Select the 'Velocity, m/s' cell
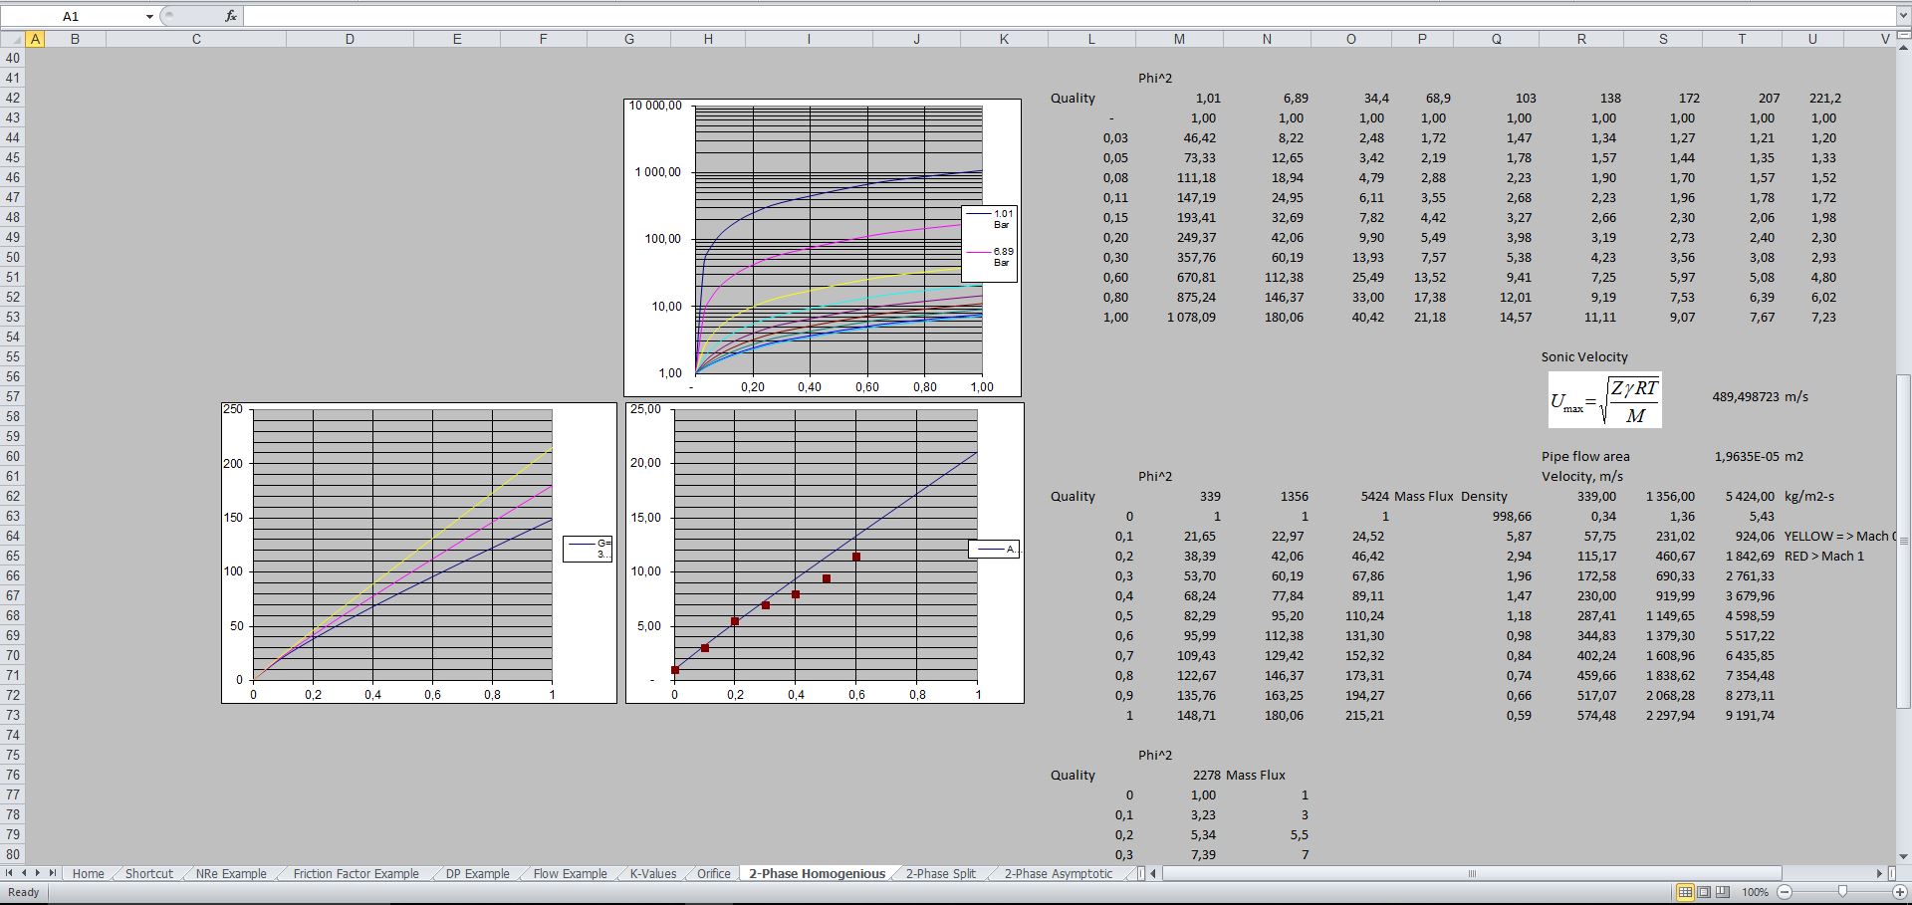The height and width of the screenshot is (905, 1912). [1581, 476]
